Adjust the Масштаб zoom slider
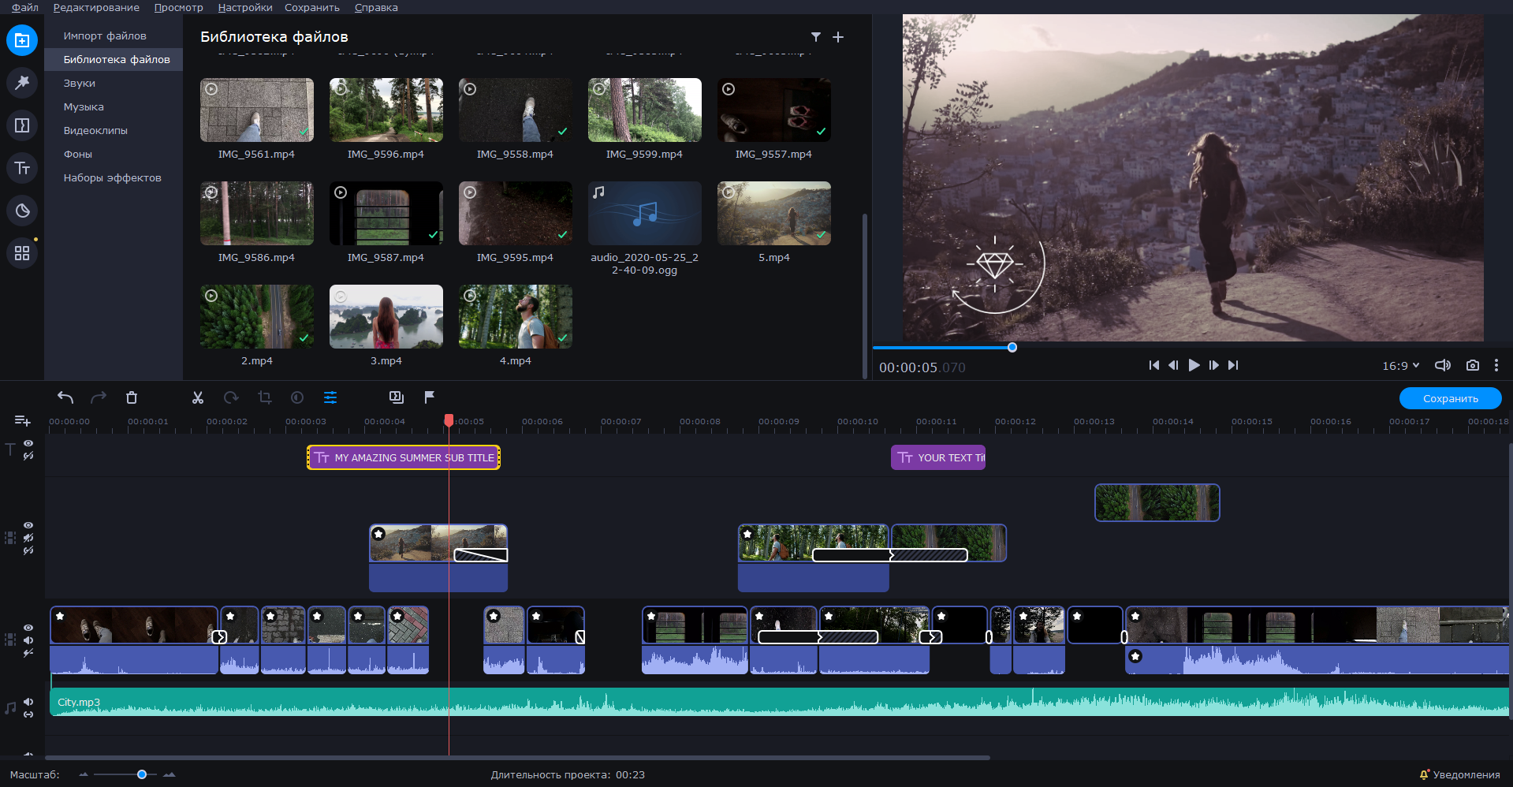Viewport: 1513px width, 787px height. point(142,774)
